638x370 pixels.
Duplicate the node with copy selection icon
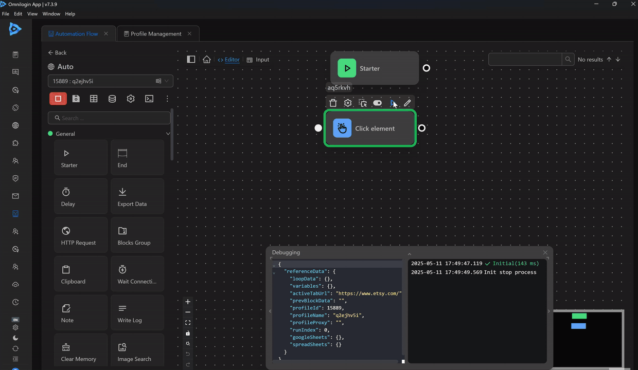363,103
